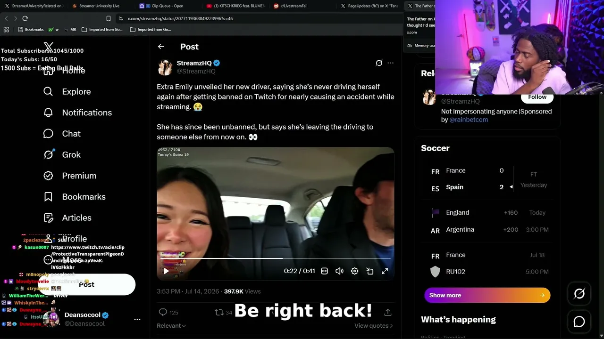Image resolution: width=604 pixels, height=339 pixels.
Task: Open the RageUpdates on X tab
Action: tap(369, 6)
